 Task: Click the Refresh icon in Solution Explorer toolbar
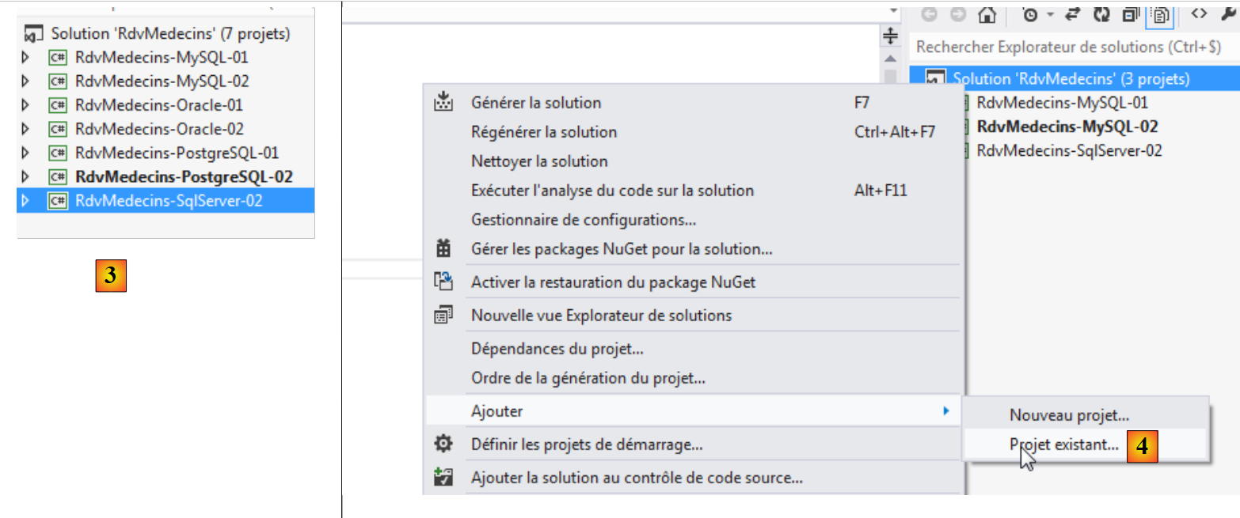1101,14
